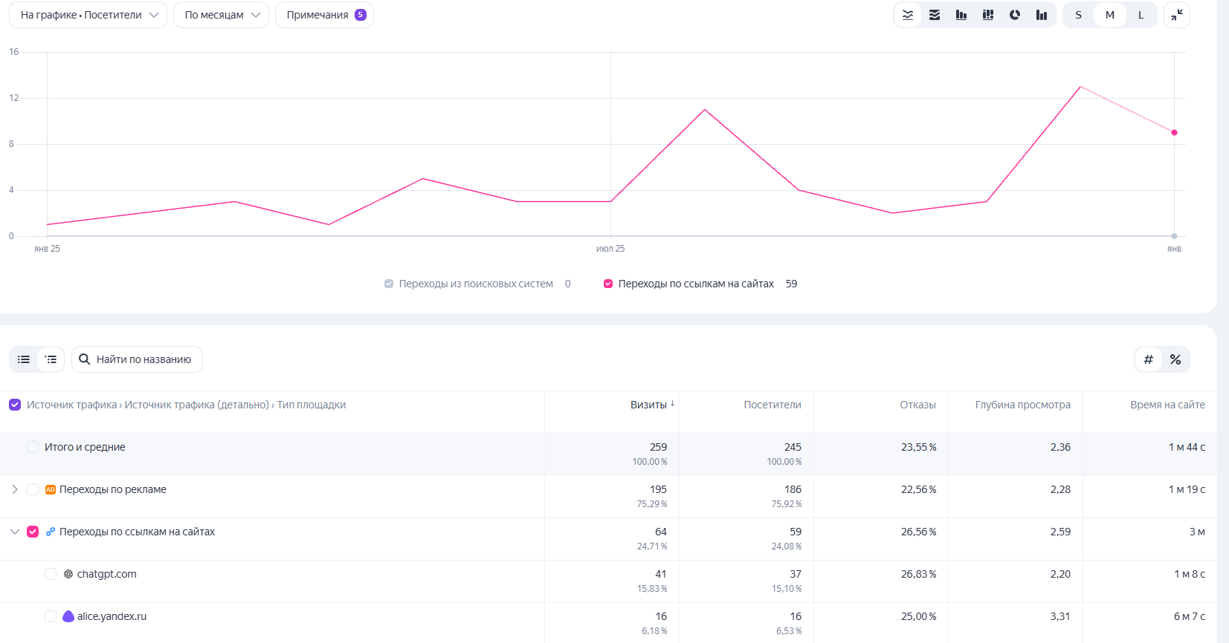Select the pie chart view icon
Viewport: 1229px width, 643px height.
click(1015, 15)
